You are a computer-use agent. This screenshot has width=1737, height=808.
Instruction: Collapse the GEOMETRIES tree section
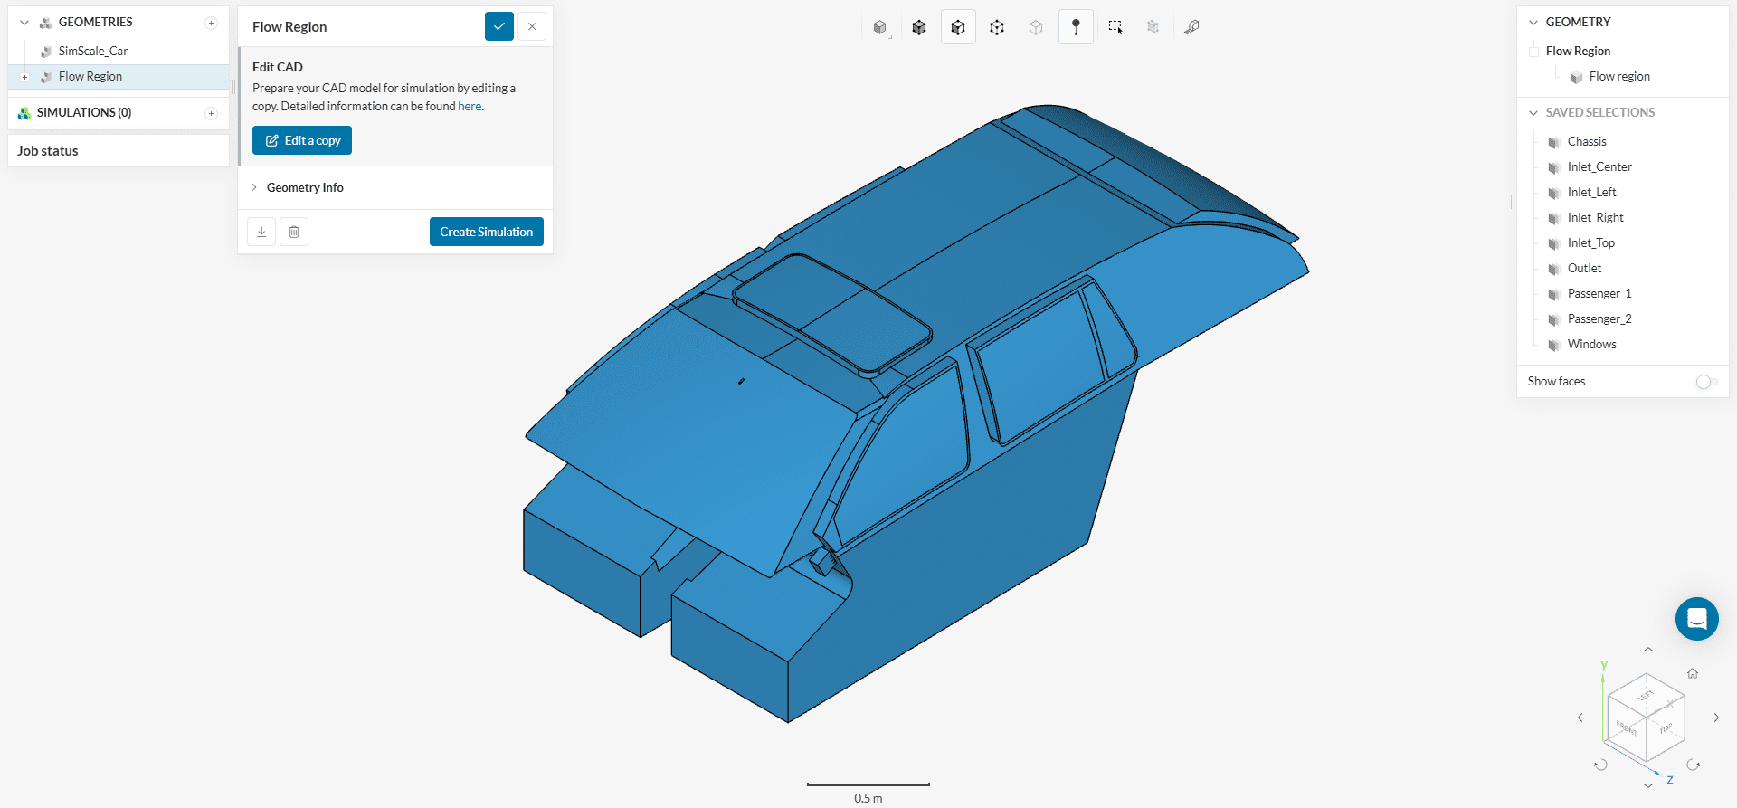pyautogui.click(x=24, y=22)
